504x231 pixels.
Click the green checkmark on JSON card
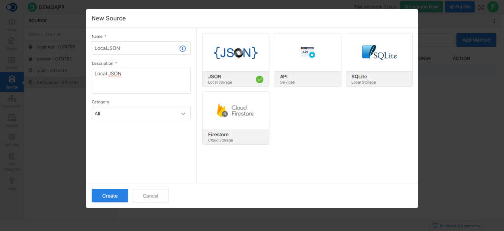260,79
